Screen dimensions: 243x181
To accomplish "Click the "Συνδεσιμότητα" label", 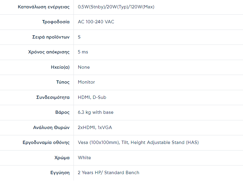I will (x=53, y=97).
